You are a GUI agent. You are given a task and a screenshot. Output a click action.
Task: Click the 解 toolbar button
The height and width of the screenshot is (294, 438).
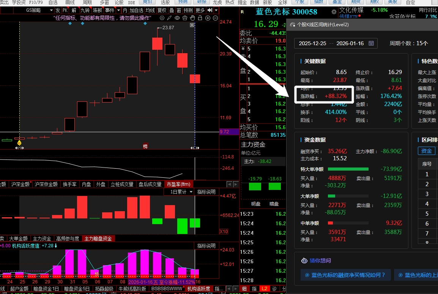coord(74,10)
